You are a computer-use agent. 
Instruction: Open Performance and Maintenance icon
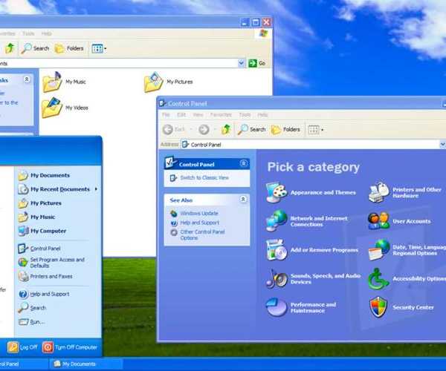click(x=277, y=306)
